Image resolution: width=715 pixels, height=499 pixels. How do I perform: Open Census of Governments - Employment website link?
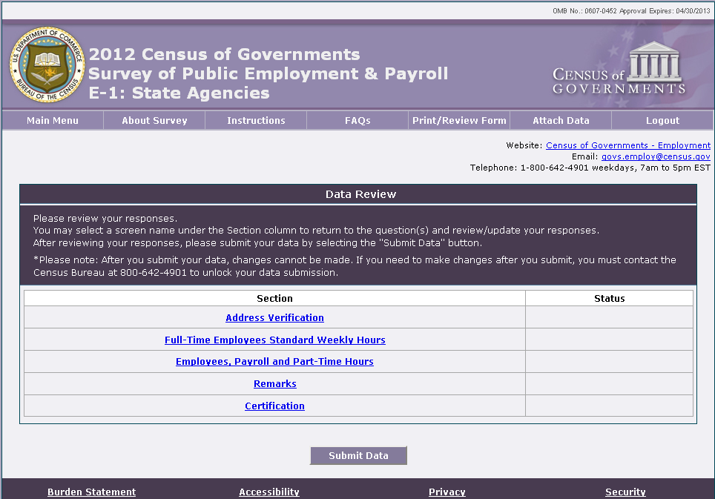[x=628, y=145]
